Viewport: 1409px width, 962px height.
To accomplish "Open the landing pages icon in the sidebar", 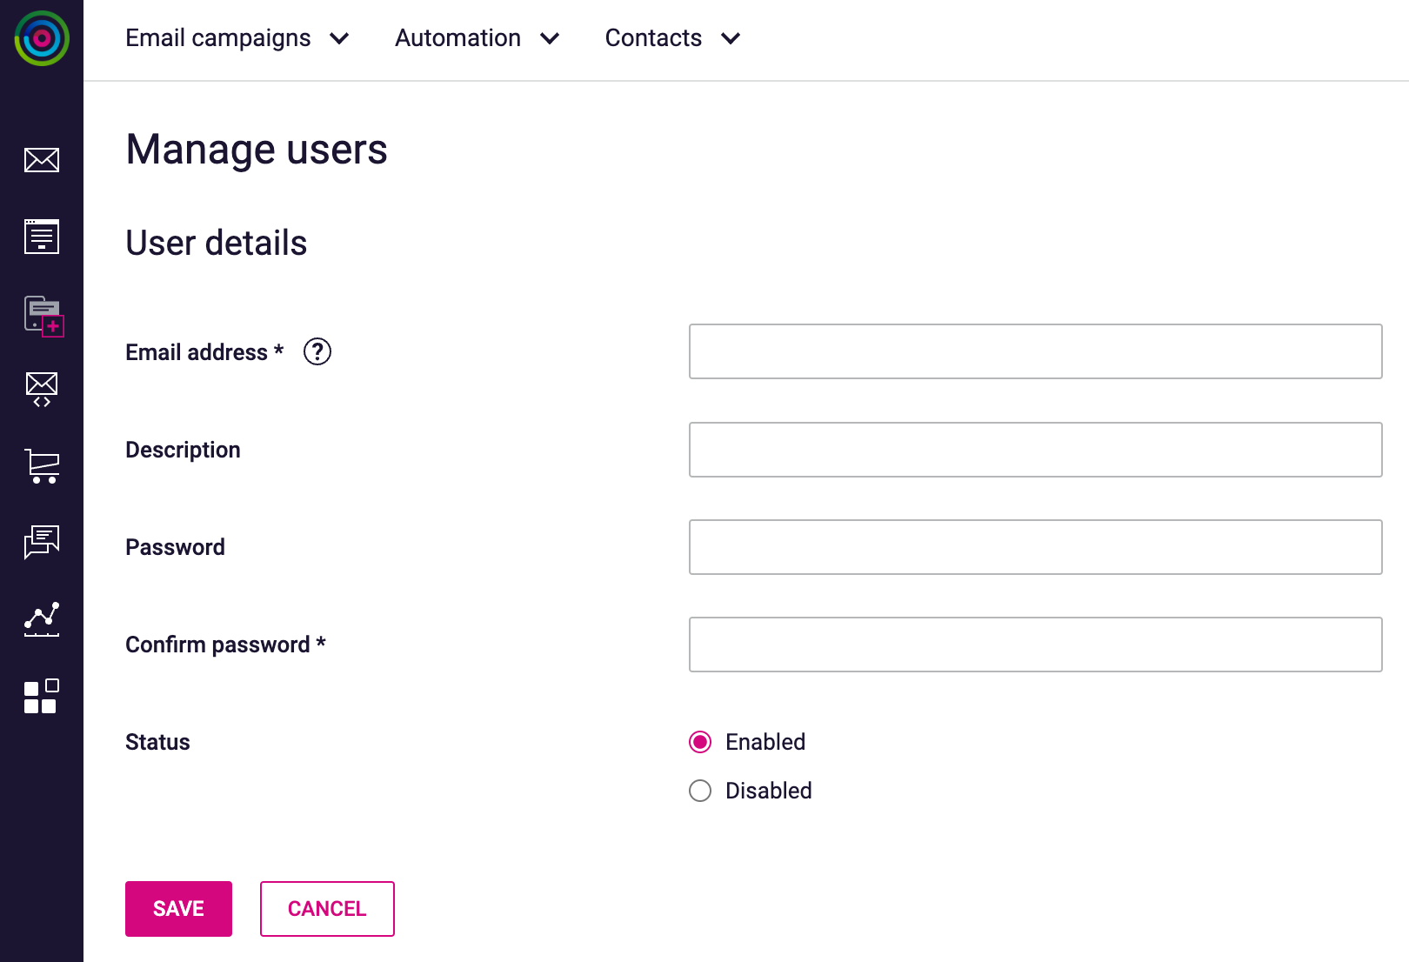I will [42, 237].
